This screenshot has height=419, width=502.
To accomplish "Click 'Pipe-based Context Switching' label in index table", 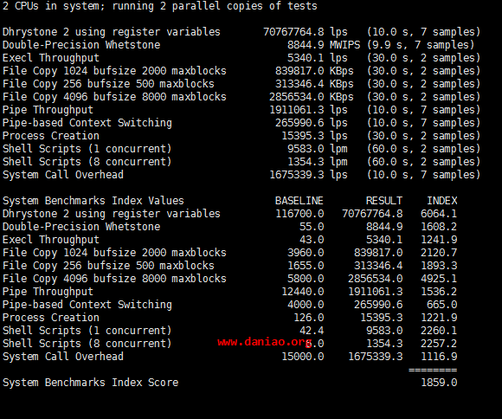I will pyautogui.click(x=87, y=305).
